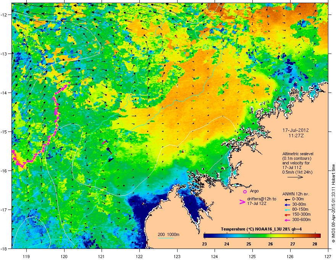Click the '80-150m' depth label
The height and width of the screenshot is (260, 336).
(x=300, y=209)
